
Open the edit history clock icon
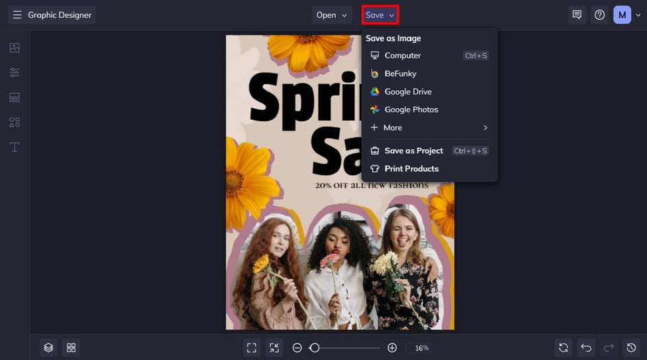tap(631, 348)
